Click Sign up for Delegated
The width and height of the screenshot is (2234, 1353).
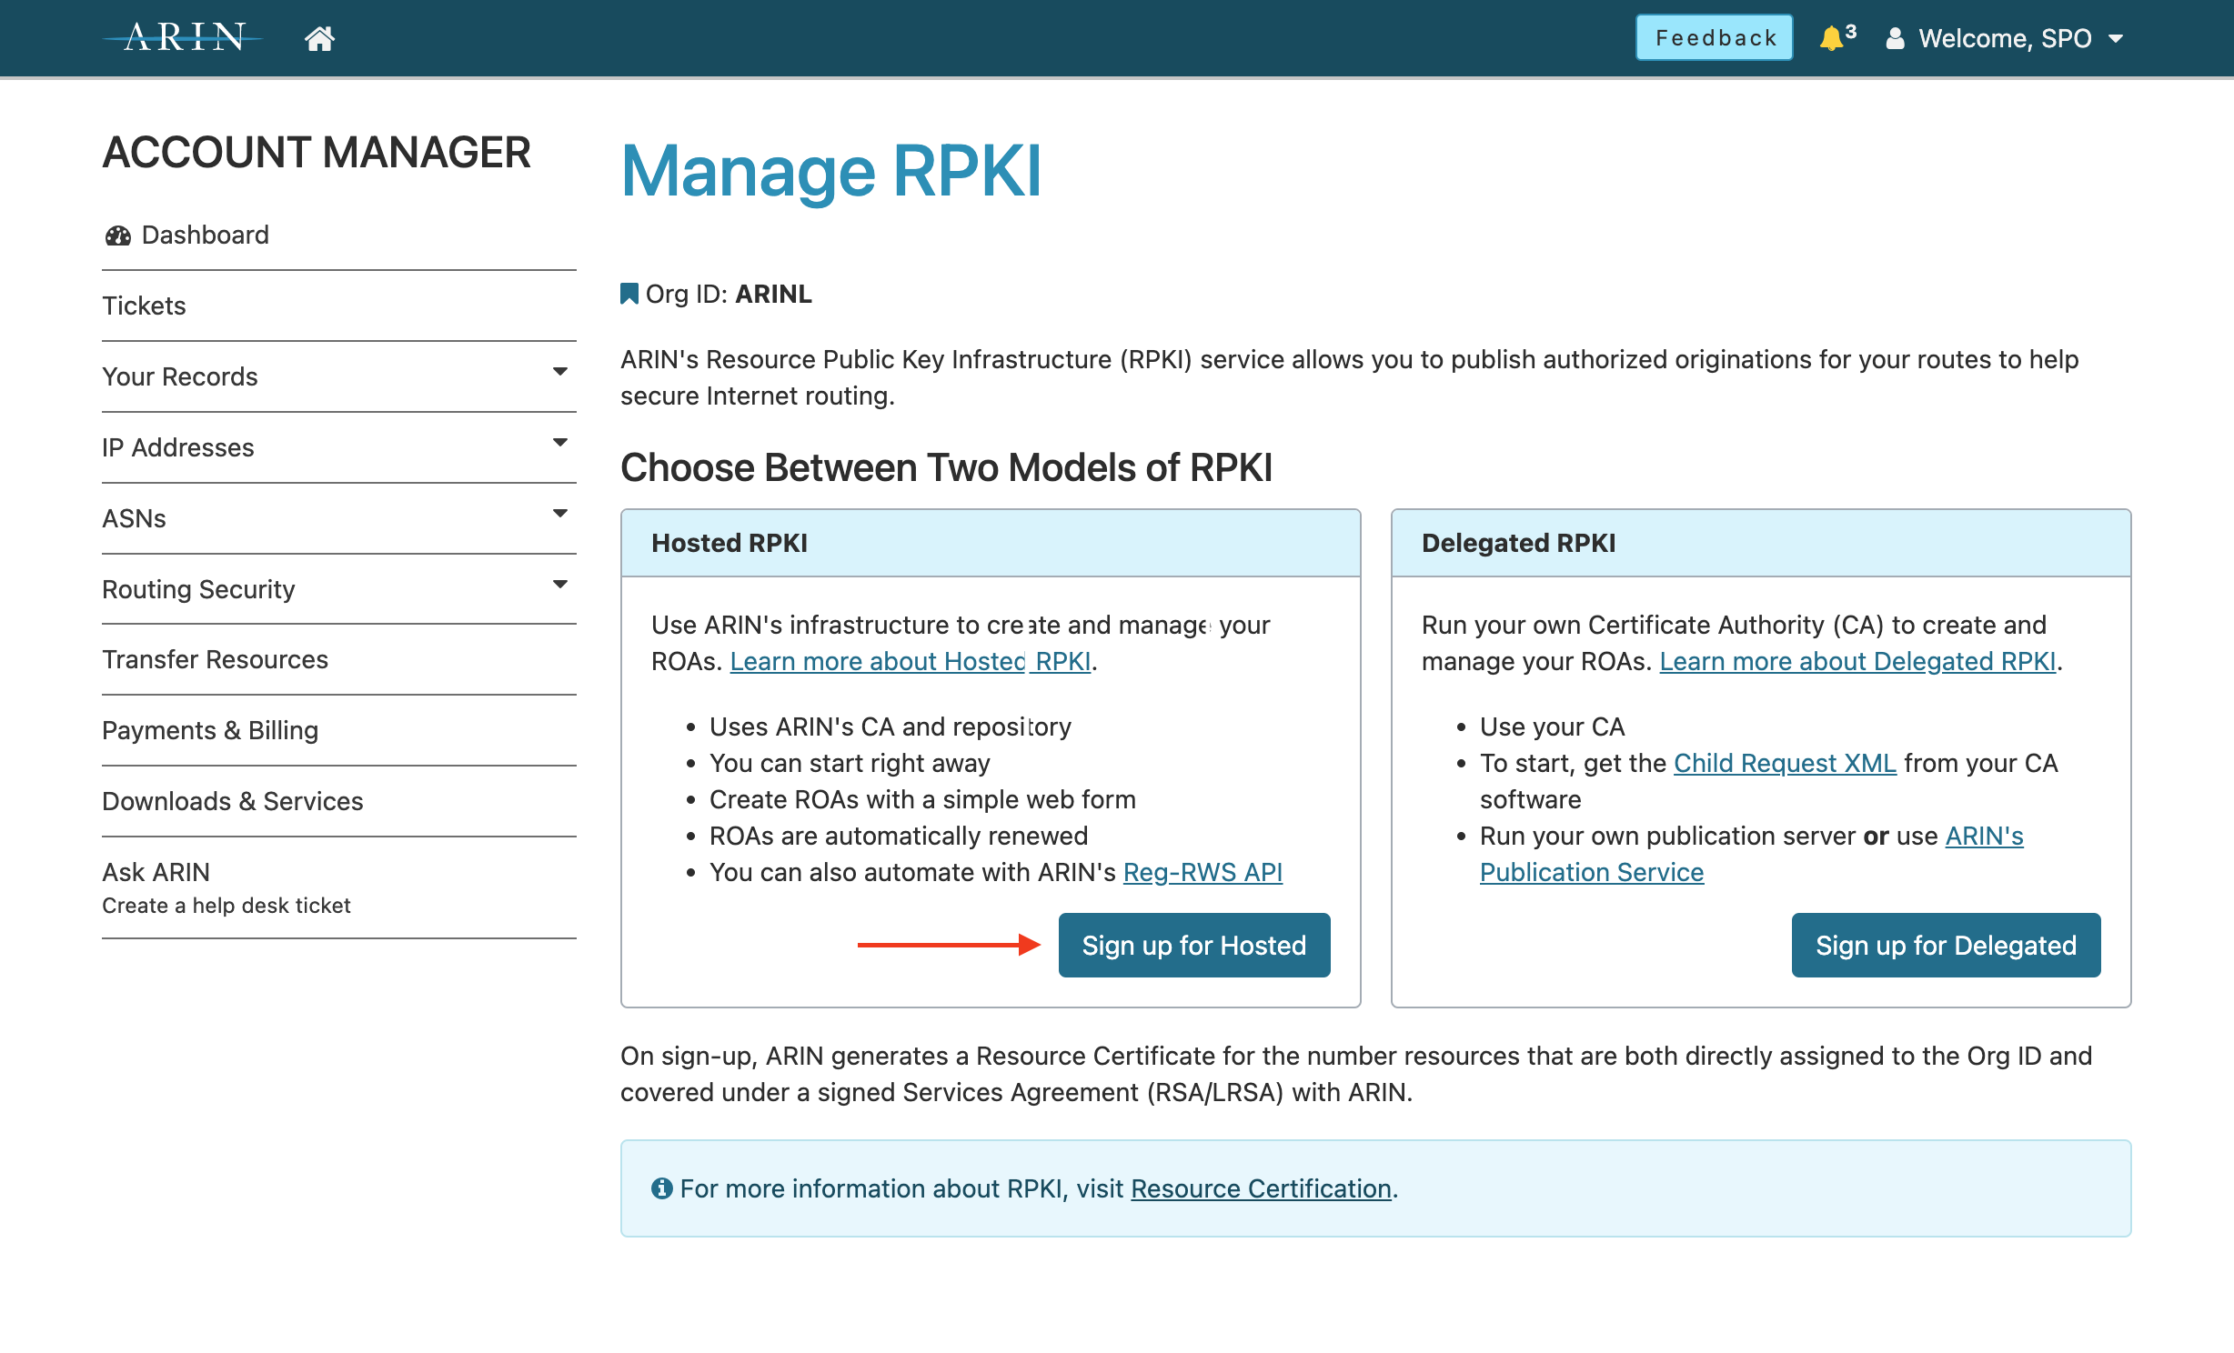pyautogui.click(x=1946, y=946)
